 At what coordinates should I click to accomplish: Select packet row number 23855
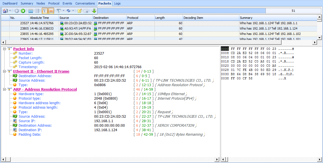(159, 34)
